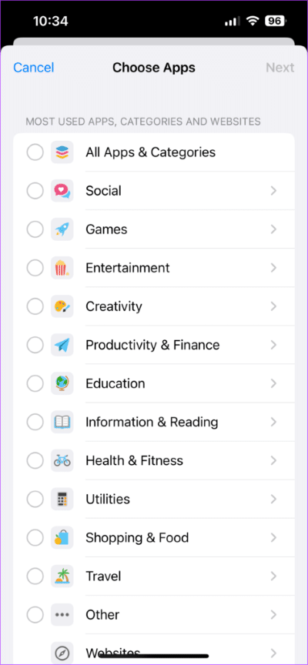308x665 pixels.
Task: Select the All Apps & Categories radio circle
Action: [x=35, y=152]
